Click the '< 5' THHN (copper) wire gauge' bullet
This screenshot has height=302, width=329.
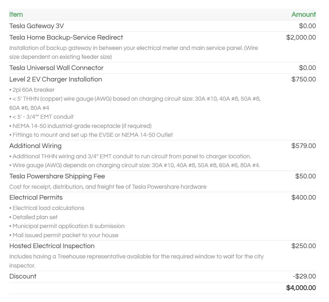click(135, 103)
